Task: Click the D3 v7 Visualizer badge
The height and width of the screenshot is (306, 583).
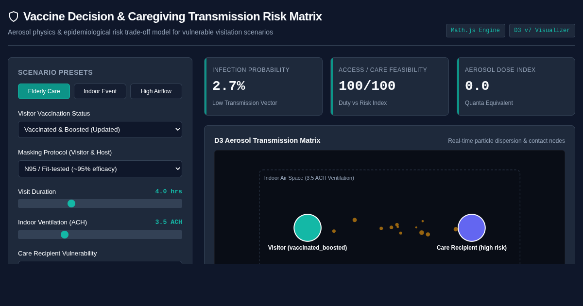Action: click(542, 31)
